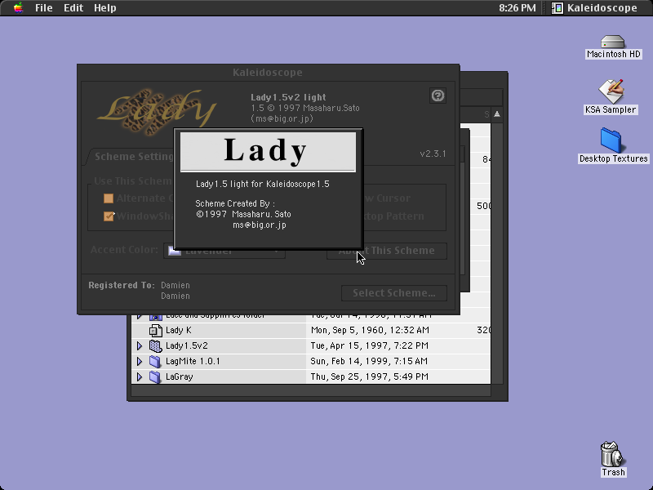Expand the Lady1.5v2 row
The height and width of the screenshot is (490, 653).
pos(140,345)
